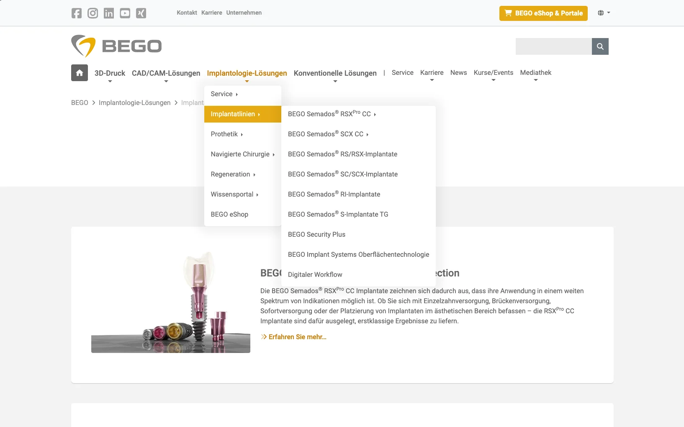Open the globe language selector
The height and width of the screenshot is (427, 684).
point(604,13)
